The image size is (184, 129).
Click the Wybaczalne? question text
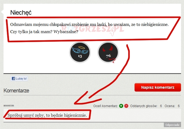pos(66,32)
